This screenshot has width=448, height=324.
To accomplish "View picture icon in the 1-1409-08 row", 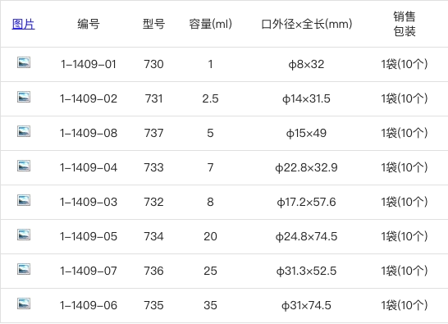I will coord(24,131).
